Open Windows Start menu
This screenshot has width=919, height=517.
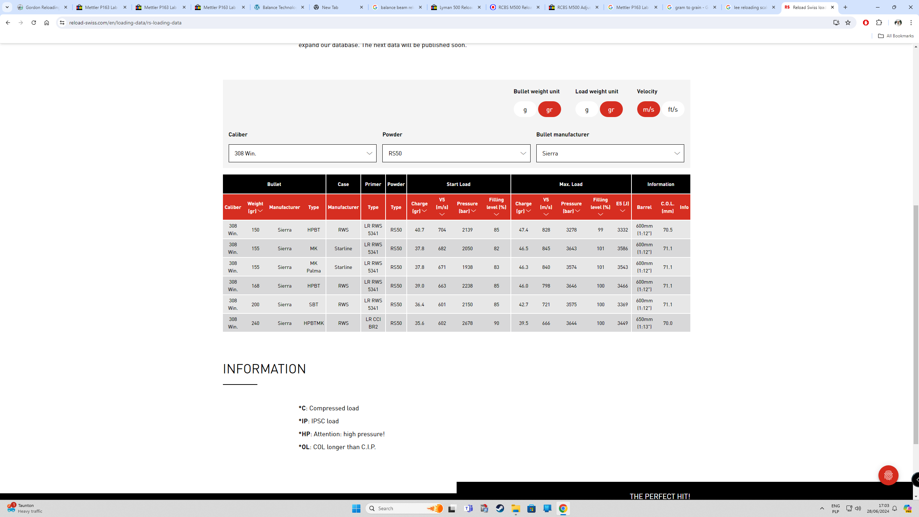[x=356, y=508]
